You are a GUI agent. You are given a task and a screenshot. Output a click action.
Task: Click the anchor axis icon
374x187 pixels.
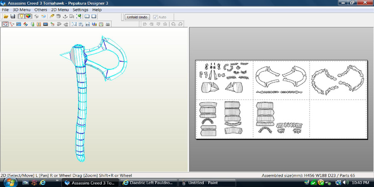point(65,17)
